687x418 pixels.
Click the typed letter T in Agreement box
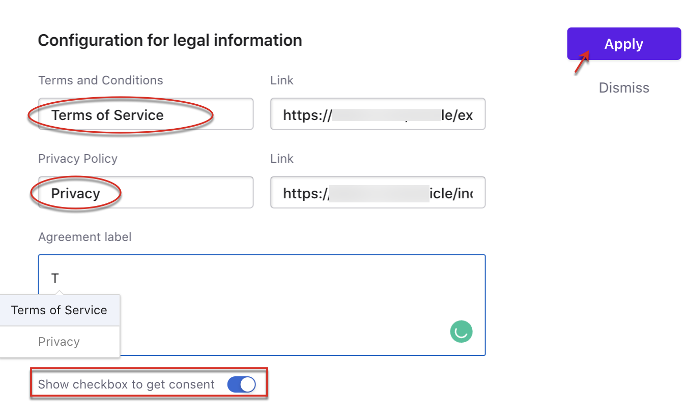[55, 278]
